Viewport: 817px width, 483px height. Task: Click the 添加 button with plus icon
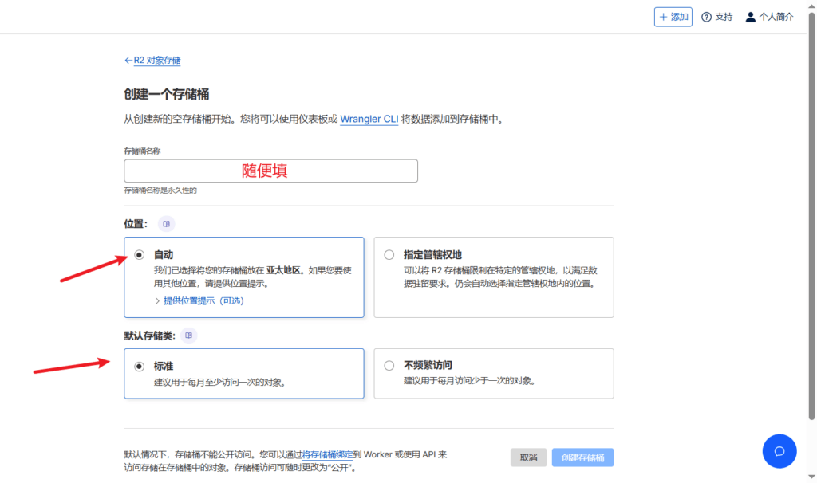673,17
